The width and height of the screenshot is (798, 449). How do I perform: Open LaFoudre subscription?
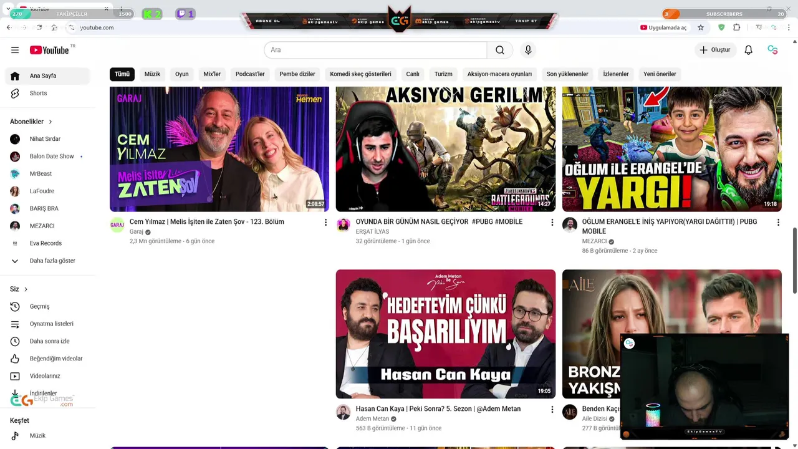[47, 191]
